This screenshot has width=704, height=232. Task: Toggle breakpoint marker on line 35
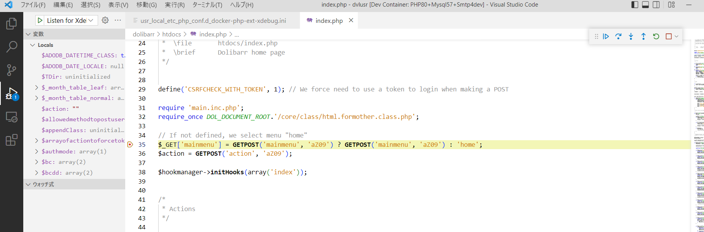(x=130, y=144)
